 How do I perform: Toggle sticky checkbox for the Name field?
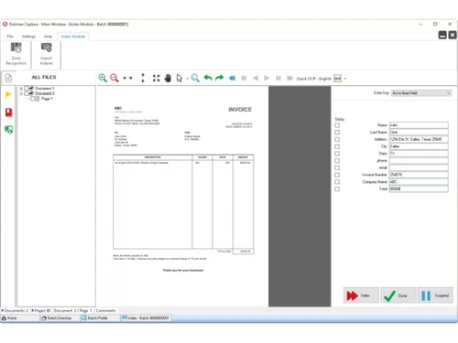[337, 125]
